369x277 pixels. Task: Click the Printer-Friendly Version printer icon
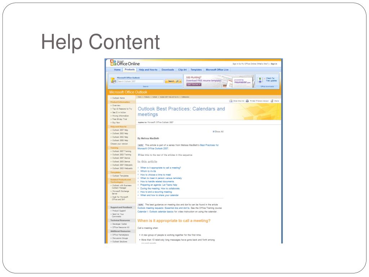(x=247, y=101)
